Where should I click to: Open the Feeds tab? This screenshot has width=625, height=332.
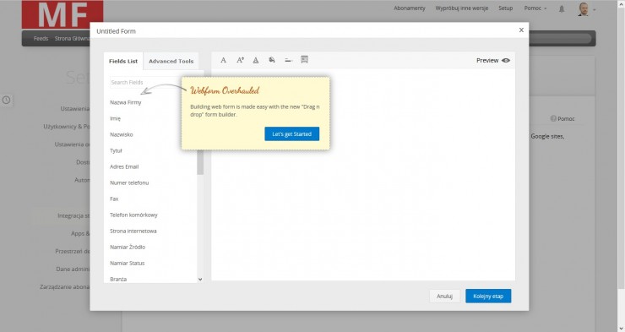pos(41,38)
